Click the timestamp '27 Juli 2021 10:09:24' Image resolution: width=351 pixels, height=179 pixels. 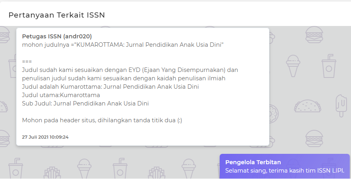[45, 137]
